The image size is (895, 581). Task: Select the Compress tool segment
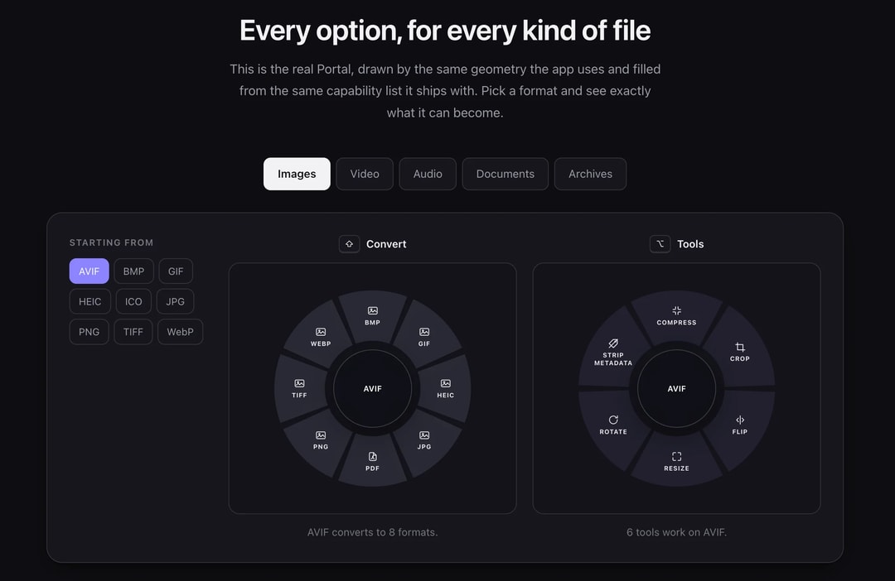(x=676, y=316)
